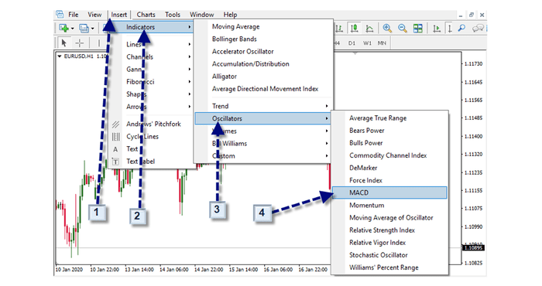The height and width of the screenshot is (286, 542).
Task: Expand the Oscillators submenu
Action: pyautogui.click(x=263, y=118)
